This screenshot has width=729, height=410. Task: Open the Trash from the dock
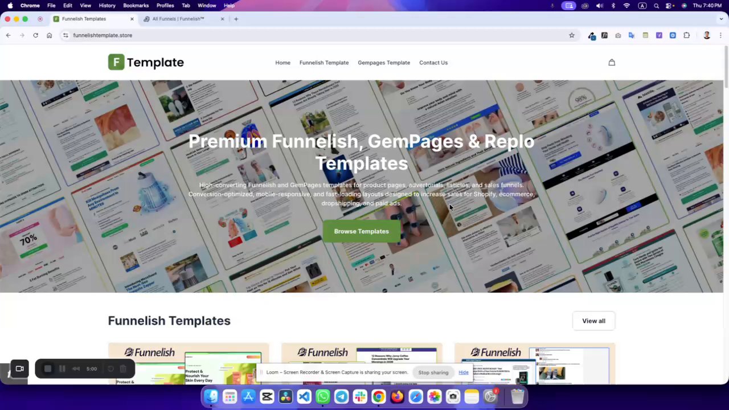[517, 396]
